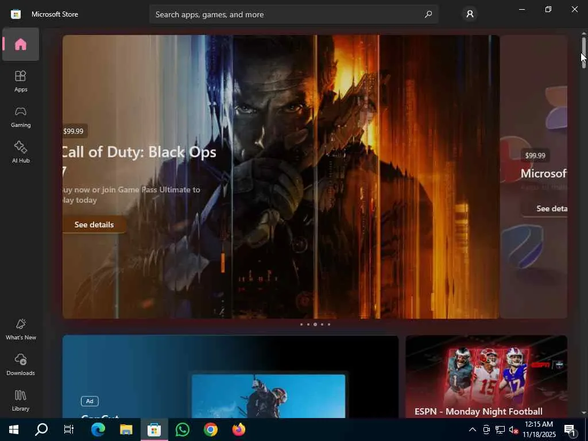The height and width of the screenshot is (441, 588).
Task: Click the vertical scrollbar thumb
Action: tap(583, 52)
